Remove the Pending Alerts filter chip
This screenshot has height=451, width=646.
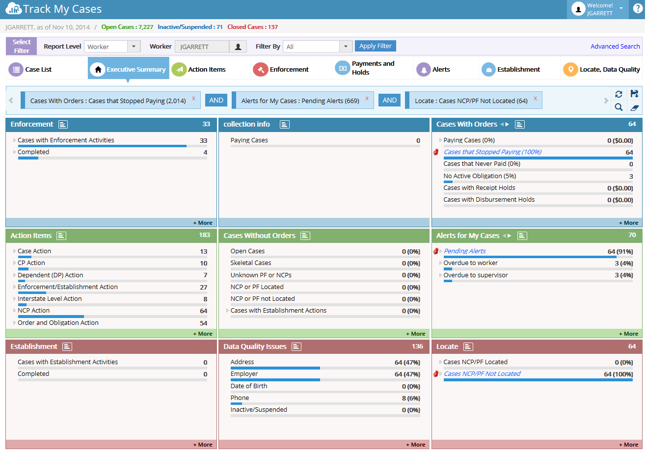point(367,99)
